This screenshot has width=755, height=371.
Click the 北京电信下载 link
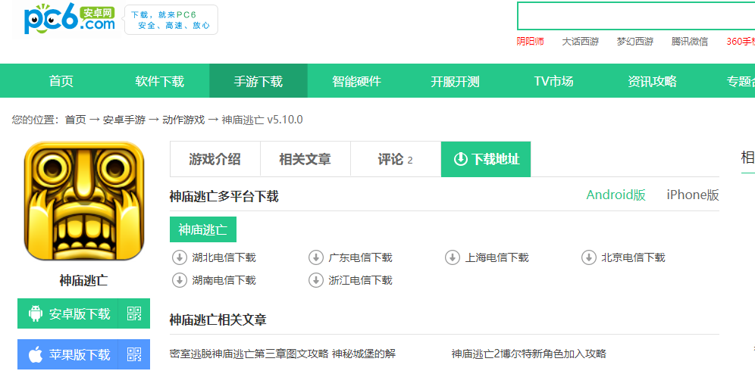coord(633,257)
